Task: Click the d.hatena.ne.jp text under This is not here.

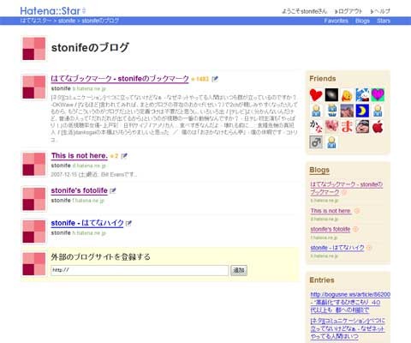Action: [x=89, y=165]
